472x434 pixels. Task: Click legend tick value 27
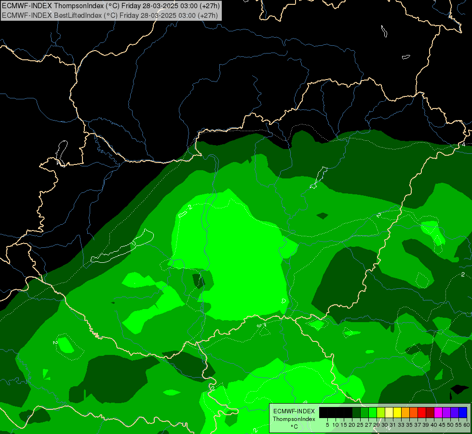[368, 425]
